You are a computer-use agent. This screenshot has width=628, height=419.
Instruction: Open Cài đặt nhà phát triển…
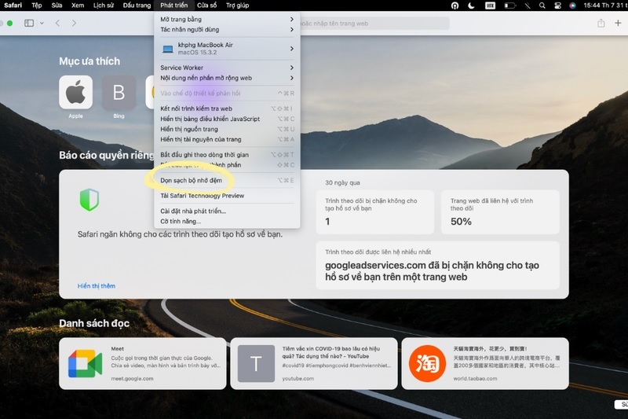pyautogui.click(x=227, y=211)
